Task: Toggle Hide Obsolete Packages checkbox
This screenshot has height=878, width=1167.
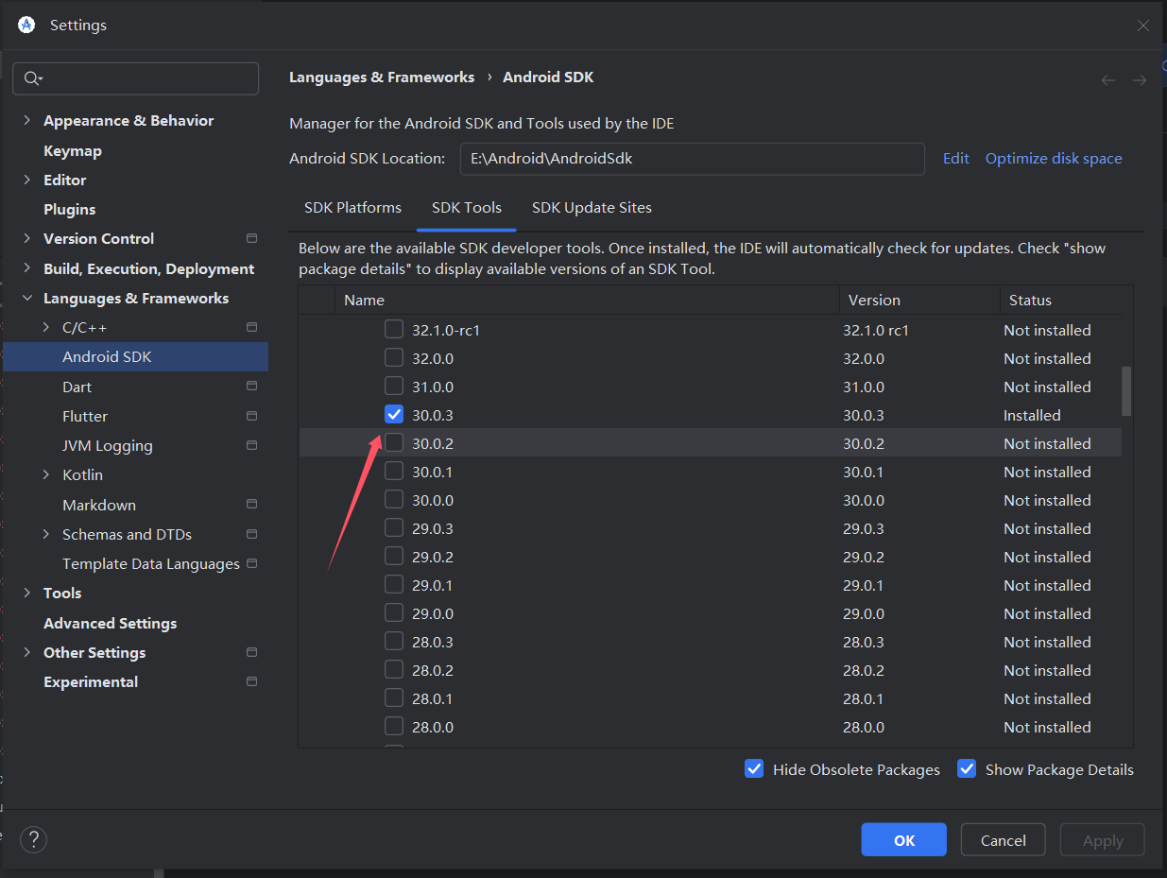Action: pos(754,769)
